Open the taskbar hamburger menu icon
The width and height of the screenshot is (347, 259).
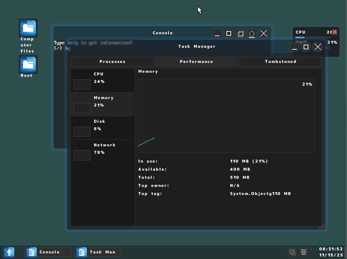(x=303, y=252)
